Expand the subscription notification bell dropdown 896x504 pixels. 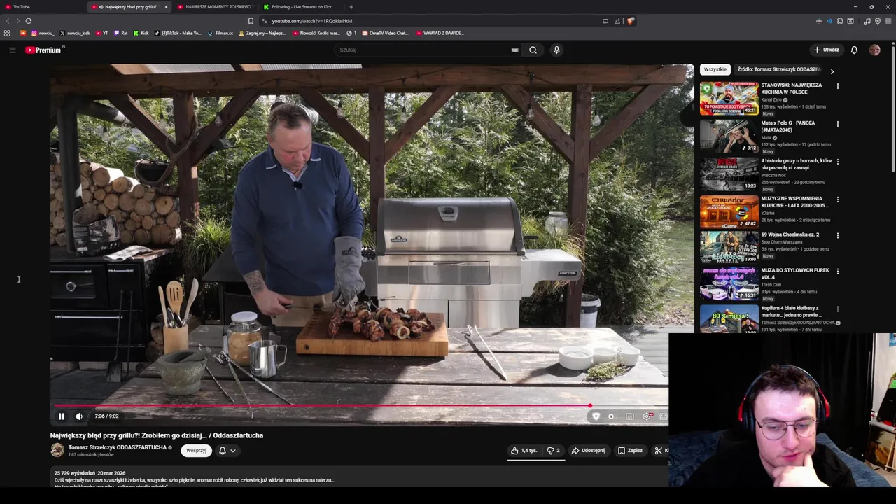(227, 451)
